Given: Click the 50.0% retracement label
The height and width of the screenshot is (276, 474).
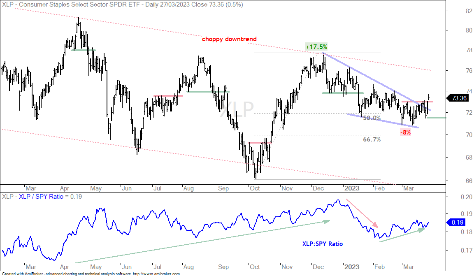Looking at the screenshot, I should pos(372,118).
